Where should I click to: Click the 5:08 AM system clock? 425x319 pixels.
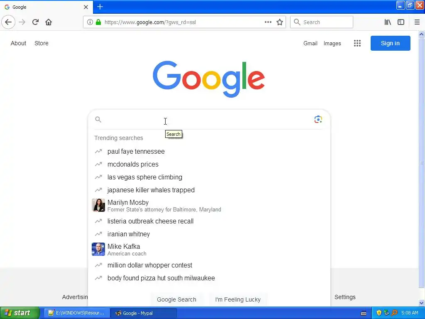410,313
